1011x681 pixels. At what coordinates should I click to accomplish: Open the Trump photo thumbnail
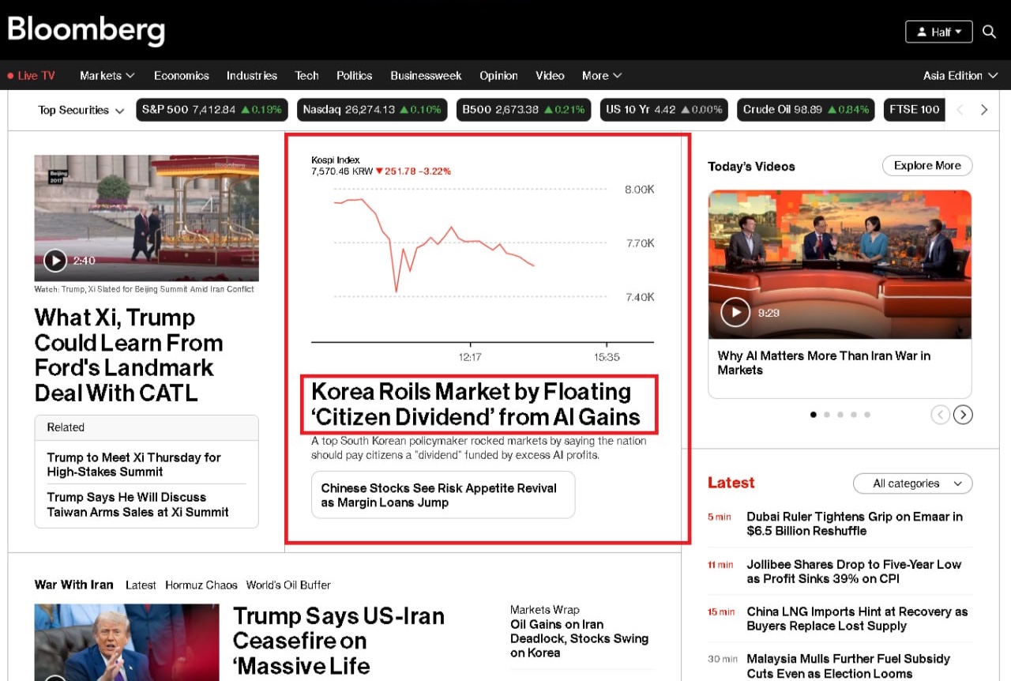[x=127, y=642]
